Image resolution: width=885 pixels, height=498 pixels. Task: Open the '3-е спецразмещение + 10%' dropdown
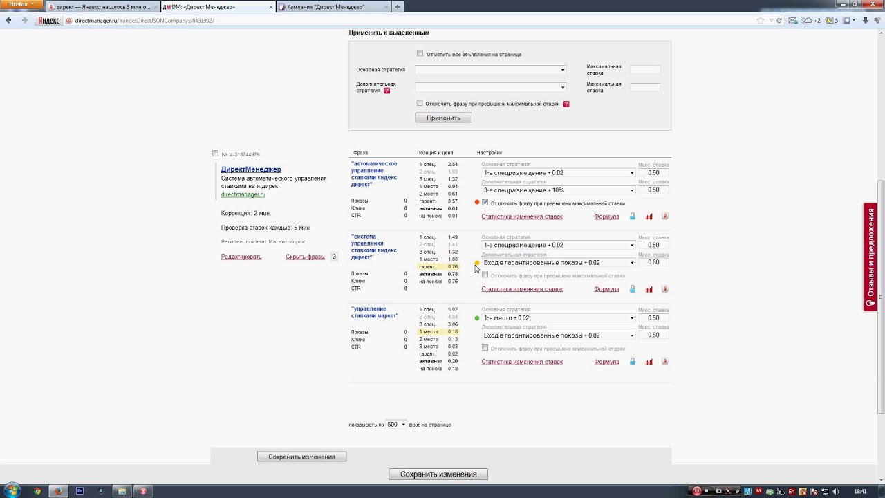(x=559, y=190)
